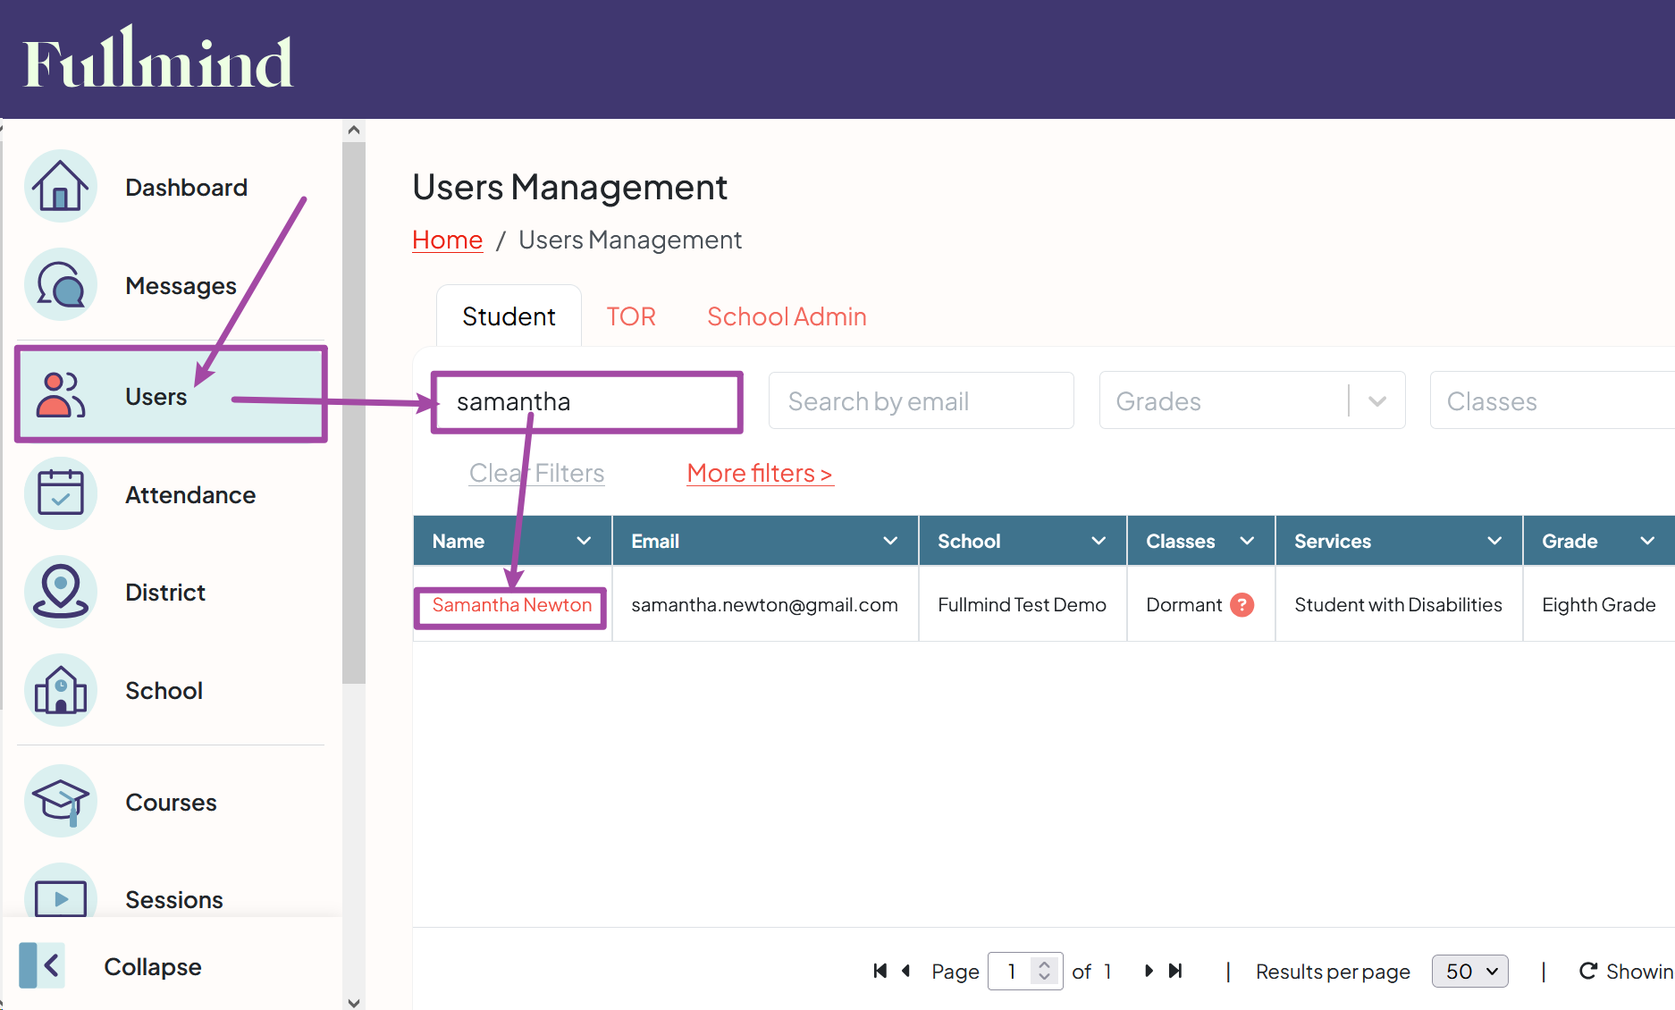The image size is (1675, 1010).
Task: Open the Results per page dropdown
Action: [1469, 972]
